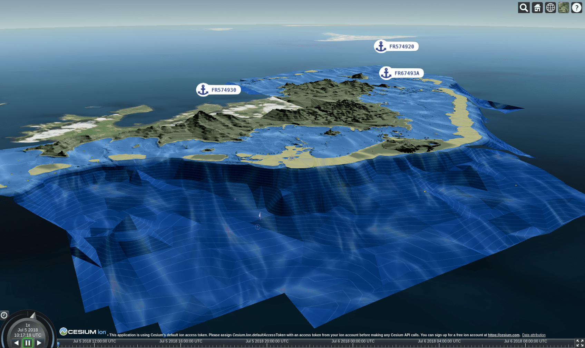The width and height of the screenshot is (585, 348).
Task: Click the fullscreen icon
Action: coord(579,343)
